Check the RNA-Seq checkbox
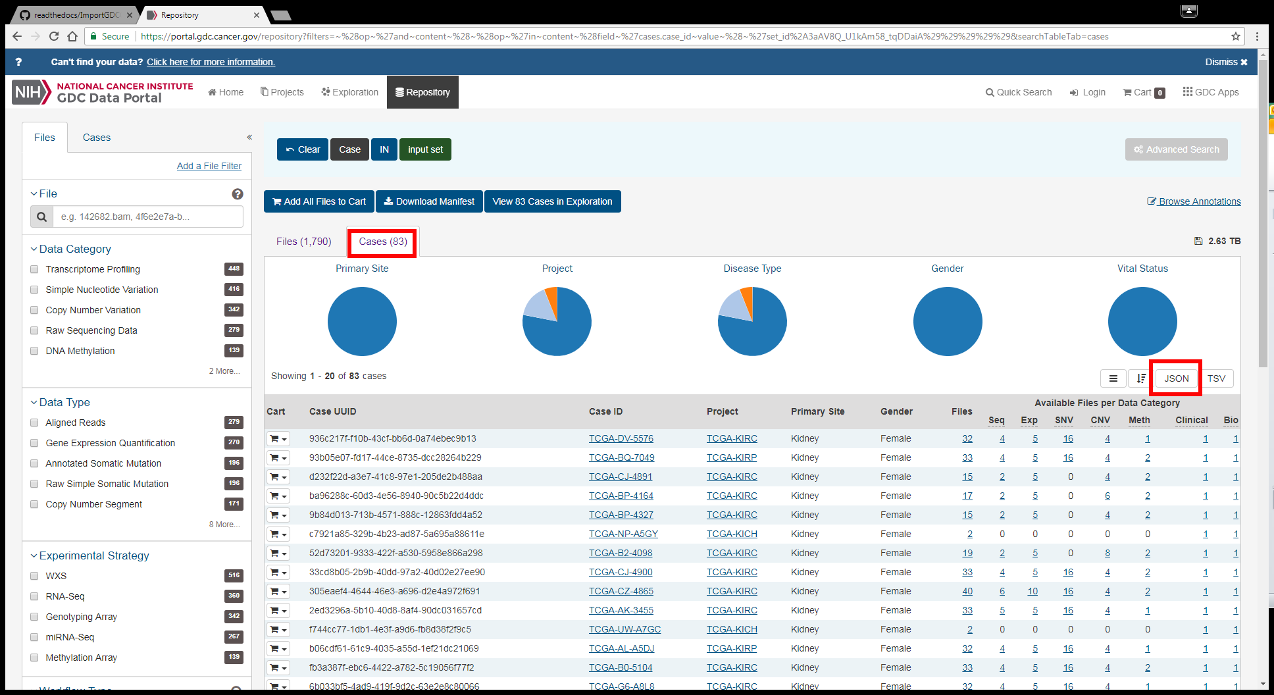The height and width of the screenshot is (695, 1274). pos(34,596)
